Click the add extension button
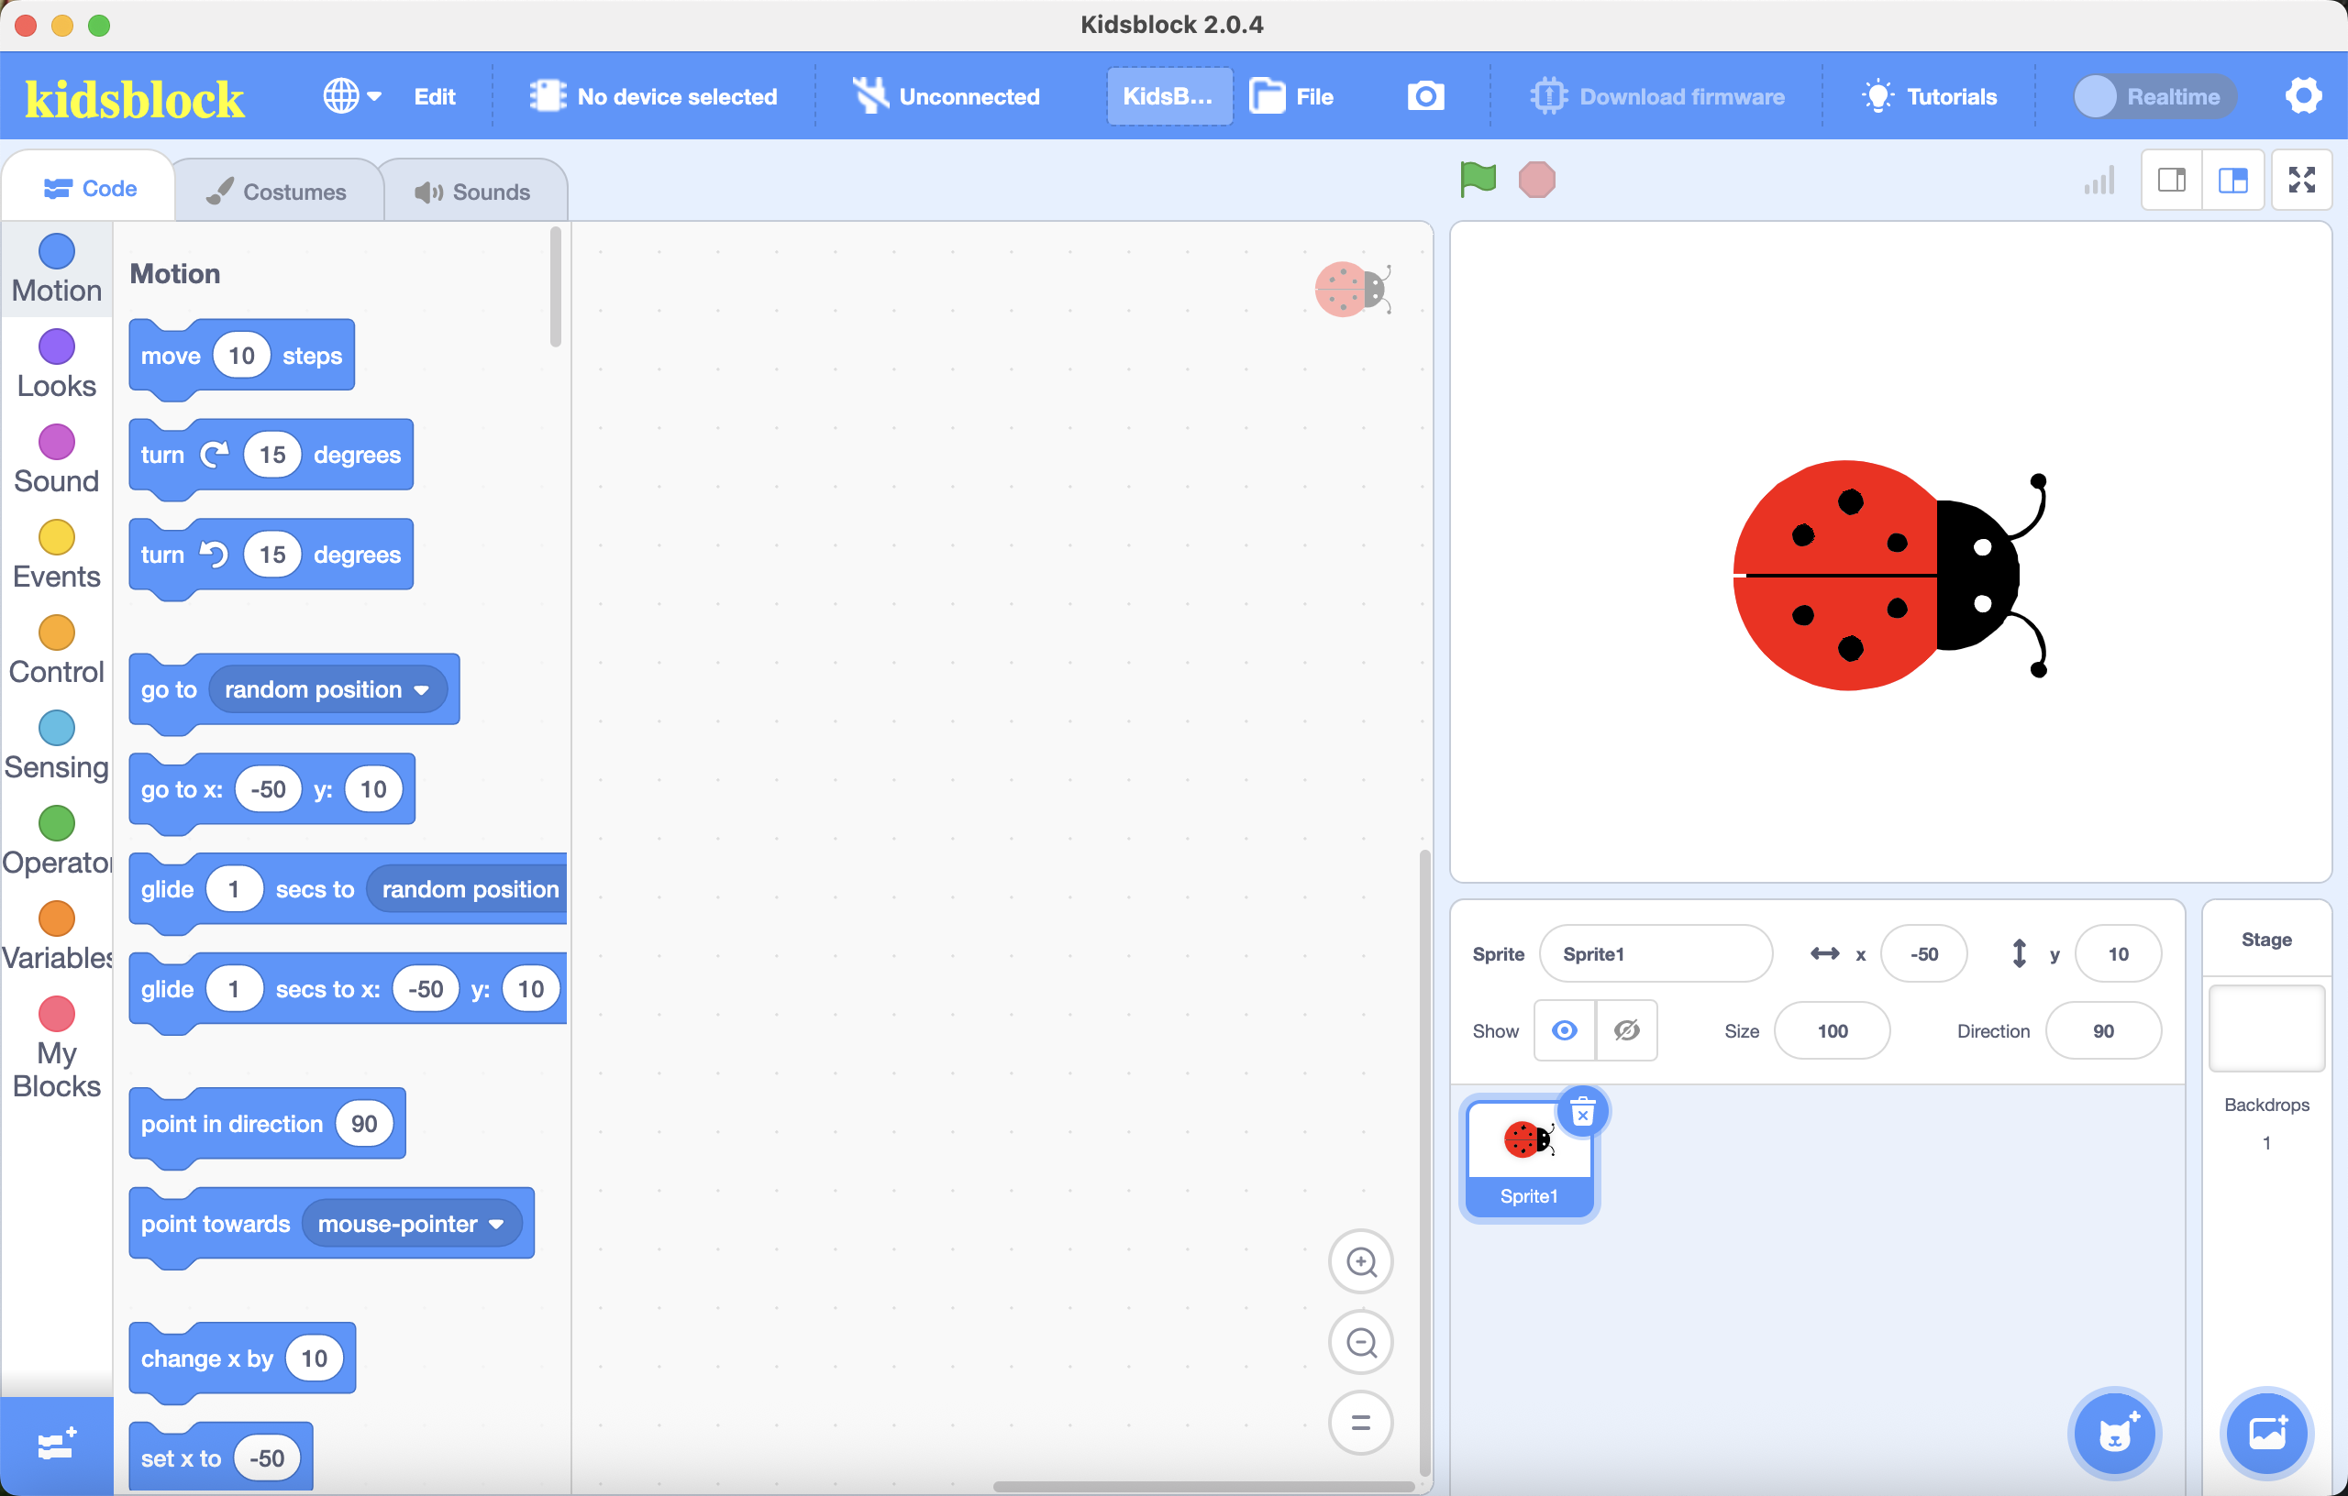The height and width of the screenshot is (1496, 2348). click(57, 1446)
